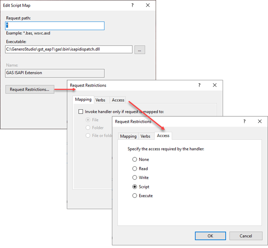Click help icon in front Request Restrictions dialog
This screenshot has width=268, height=248.
pyautogui.click(x=245, y=121)
